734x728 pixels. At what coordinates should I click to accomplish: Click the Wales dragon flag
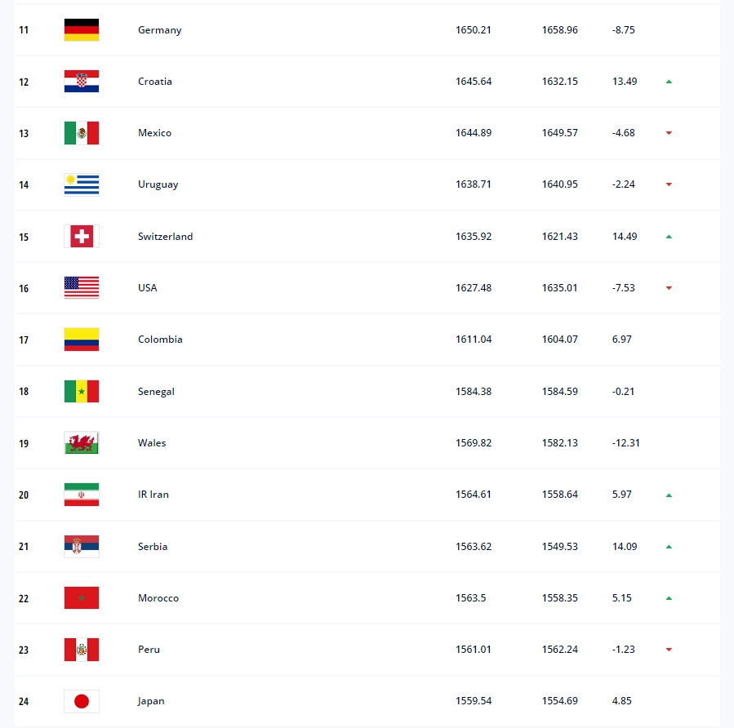[82, 443]
